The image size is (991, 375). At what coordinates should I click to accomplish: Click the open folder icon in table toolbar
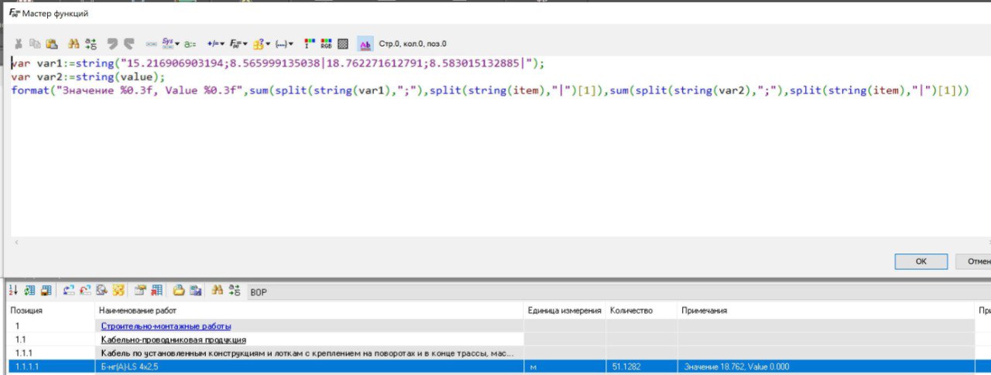[x=178, y=291]
